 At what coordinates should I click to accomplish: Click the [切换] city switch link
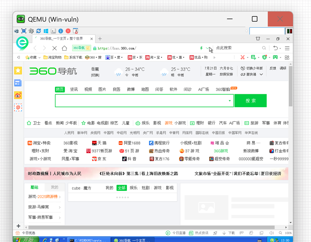[95, 75]
